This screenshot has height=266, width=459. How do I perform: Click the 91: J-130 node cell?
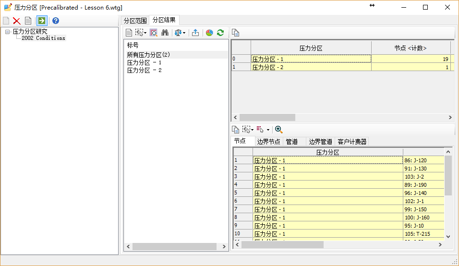click(423, 169)
